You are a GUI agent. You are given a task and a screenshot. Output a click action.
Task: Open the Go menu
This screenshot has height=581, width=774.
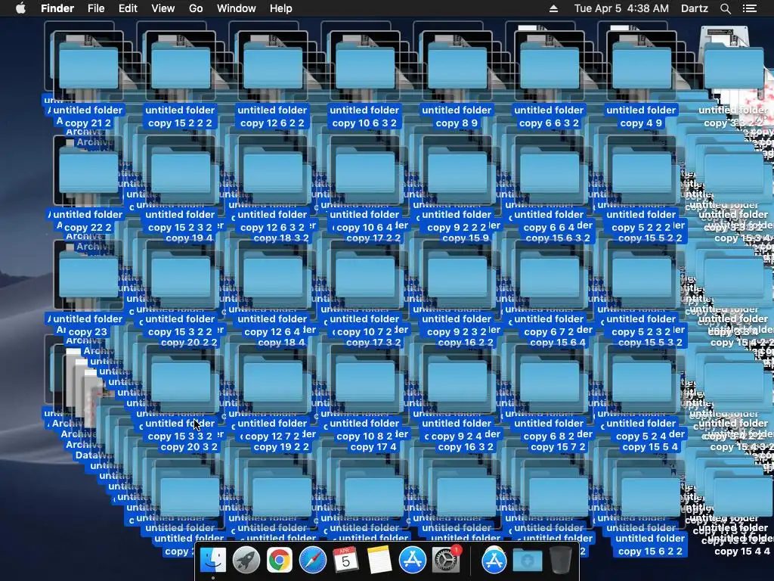tap(196, 8)
